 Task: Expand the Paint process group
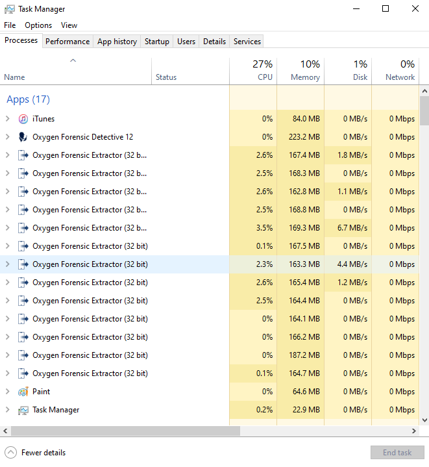8,392
